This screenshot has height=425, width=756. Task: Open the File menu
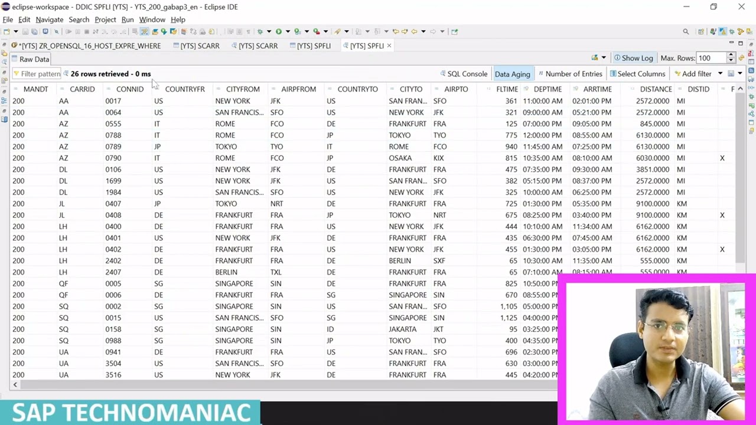[x=8, y=19]
